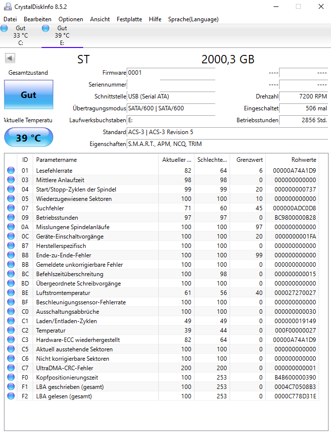The height and width of the screenshot is (432, 331).
Task: Click status circle for Geräte-Einschaltvorgänge
Action: tap(11, 237)
